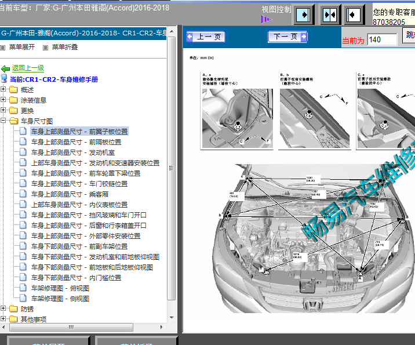Click page icon beside 前车轮罩下梁位置
This screenshot has height=345, width=415.
click(x=23, y=173)
